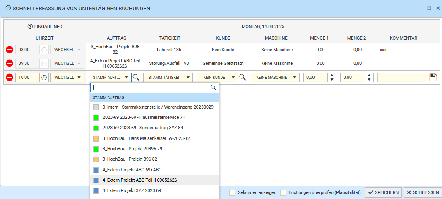Increase Menge 2 value with up arrow

pos(369,75)
